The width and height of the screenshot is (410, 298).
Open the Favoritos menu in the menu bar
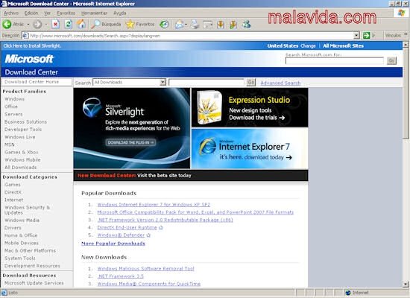tap(66, 13)
